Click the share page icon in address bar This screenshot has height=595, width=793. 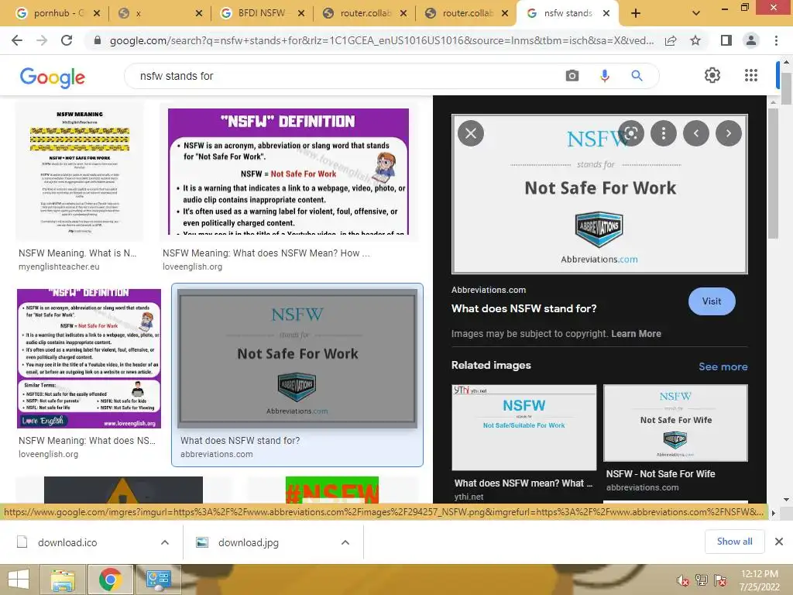pos(671,40)
